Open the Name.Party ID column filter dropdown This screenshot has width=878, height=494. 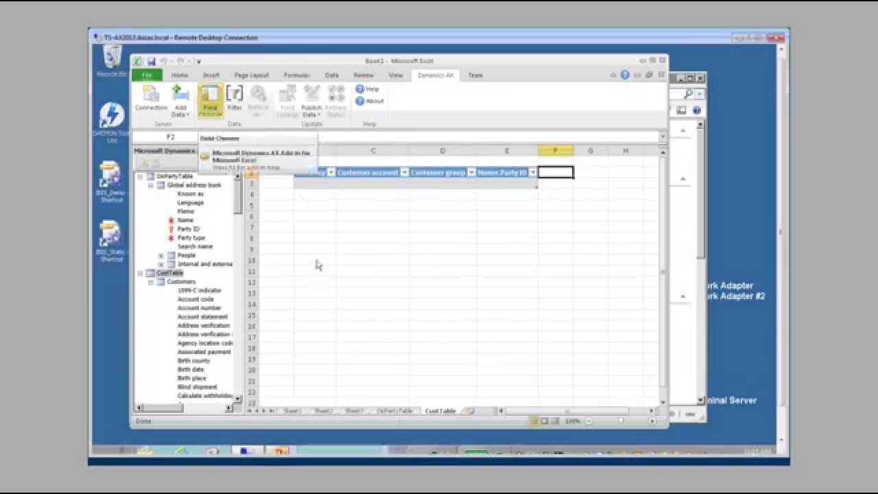tap(532, 172)
